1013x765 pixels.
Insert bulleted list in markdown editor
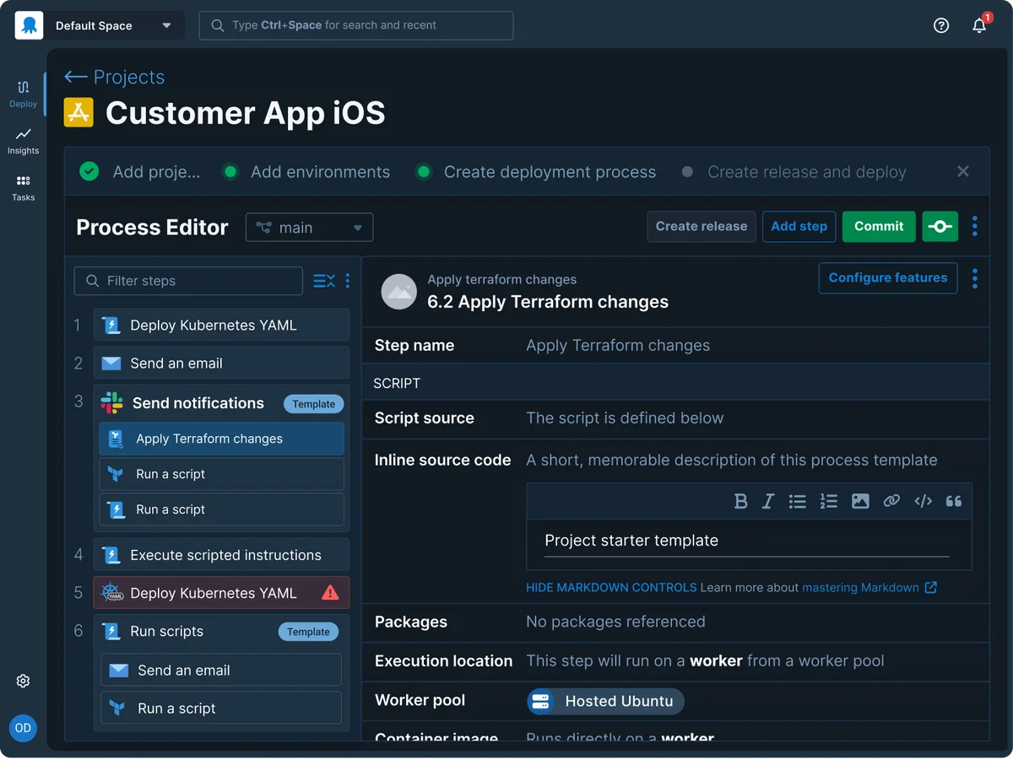[798, 501]
